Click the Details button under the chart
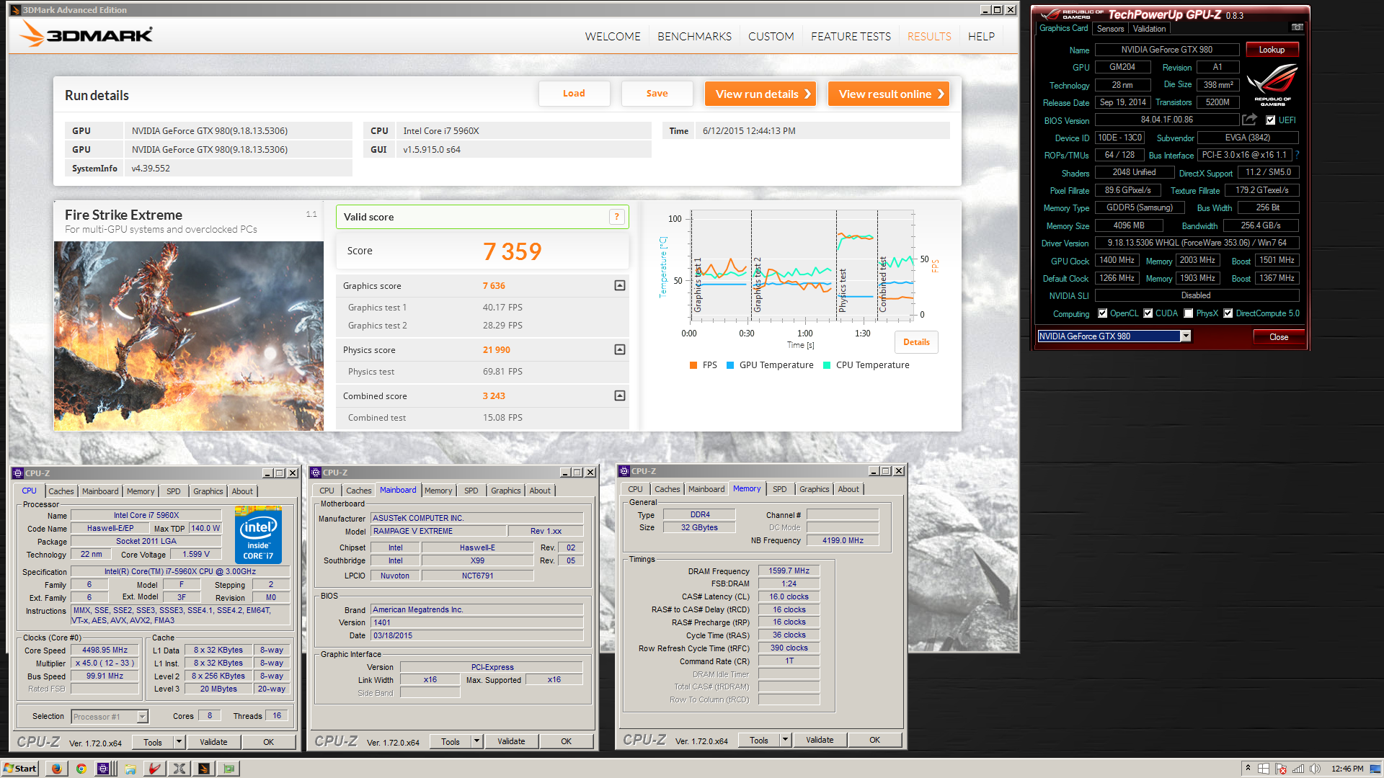This screenshot has height=778, width=1384. coord(916,342)
